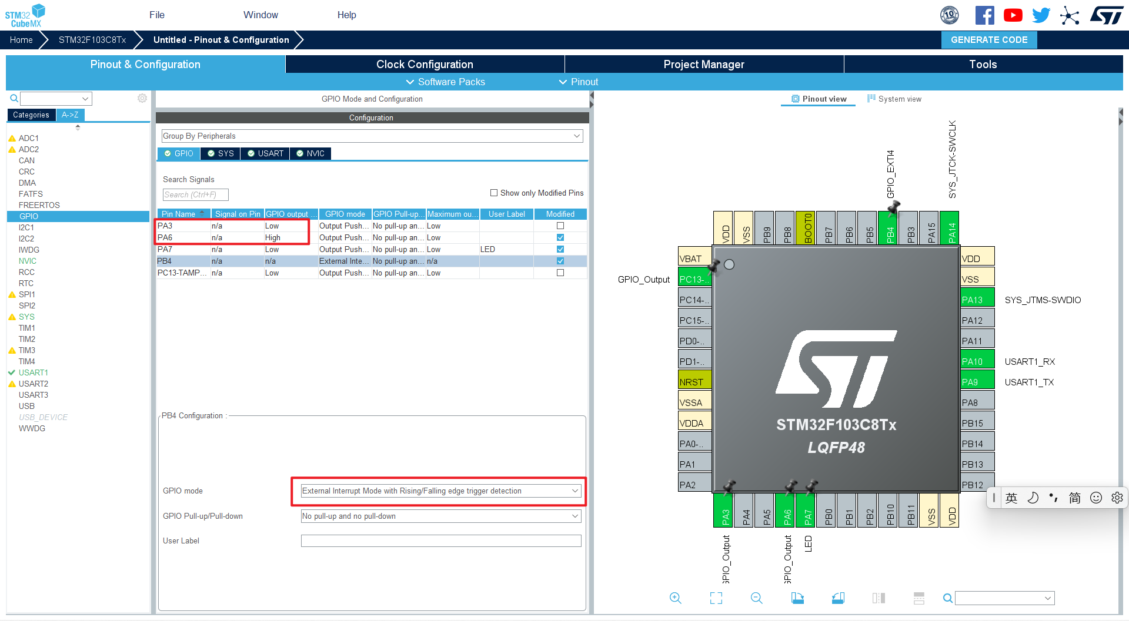
Task: Click the GENERATE CODE button
Action: [x=989, y=40]
